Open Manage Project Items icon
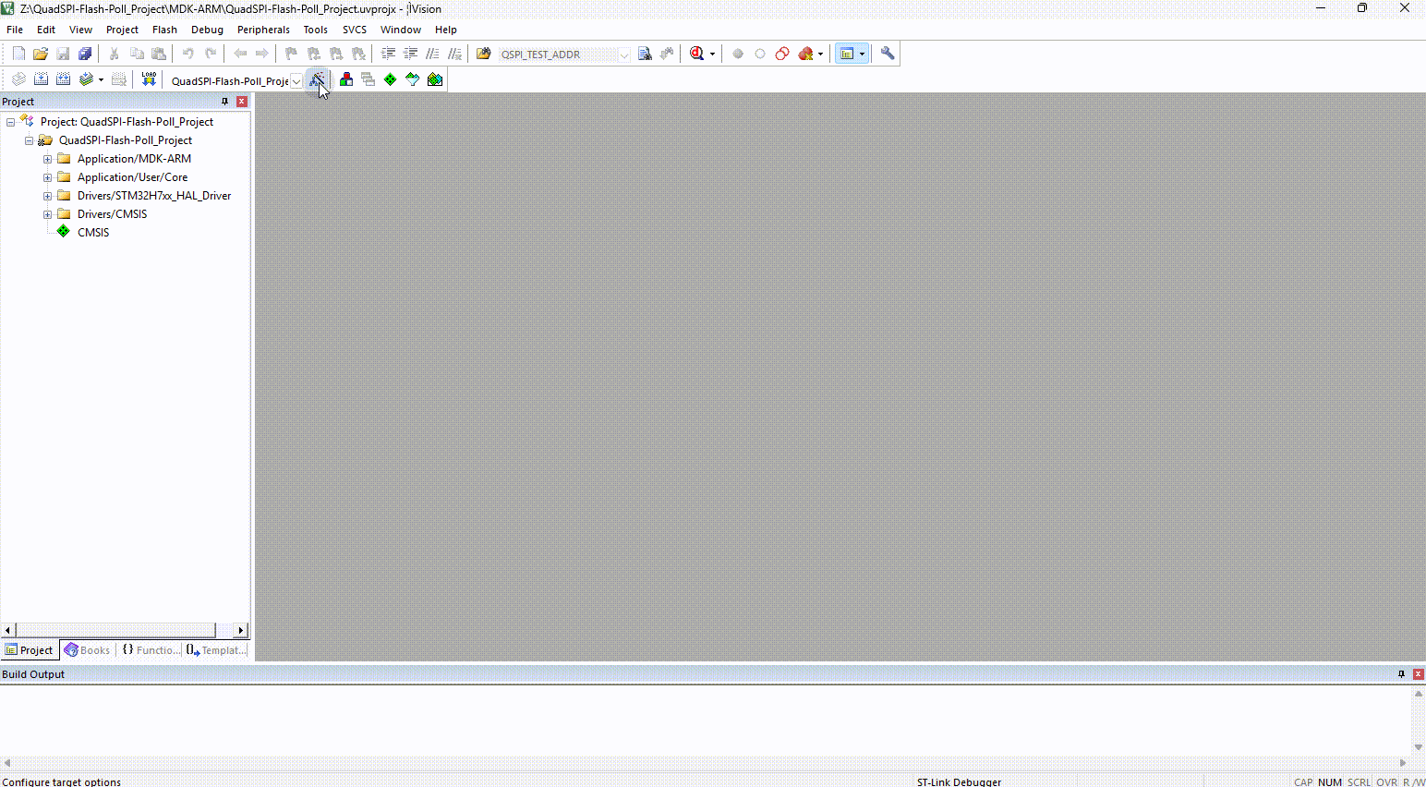Viewport: 1426px width, 787px height. [346, 79]
